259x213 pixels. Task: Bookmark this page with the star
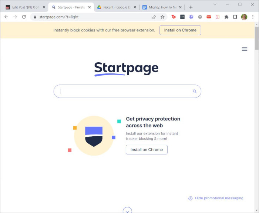click(x=162, y=17)
